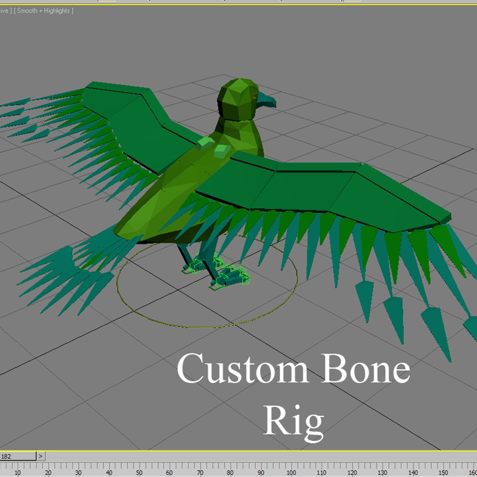Select the bird's head bone

click(x=237, y=99)
